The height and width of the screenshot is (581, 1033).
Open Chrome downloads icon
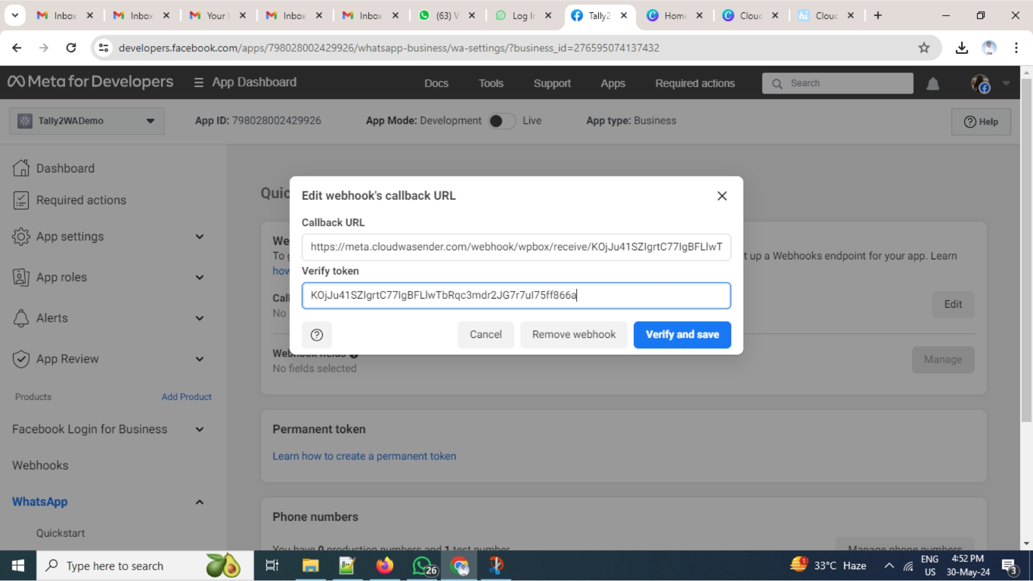pyautogui.click(x=961, y=48)
